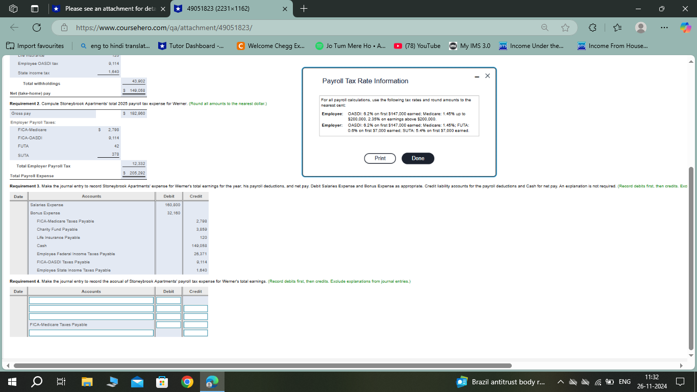This screenshot has height=392, width=697.
Task: Close the '49051823 (2231×1162)' tab
Action: pyautogui.click(x=285, y=9)
